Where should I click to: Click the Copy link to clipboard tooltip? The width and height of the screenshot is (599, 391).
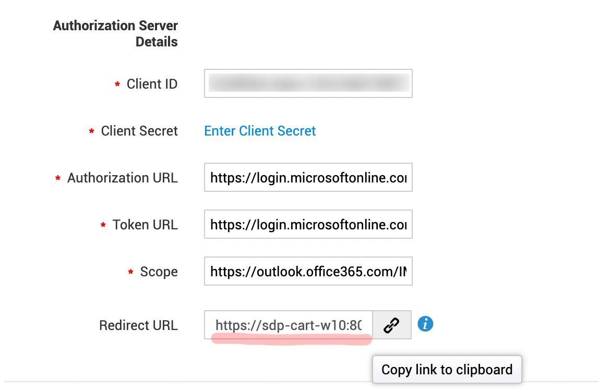coord(447,370)
